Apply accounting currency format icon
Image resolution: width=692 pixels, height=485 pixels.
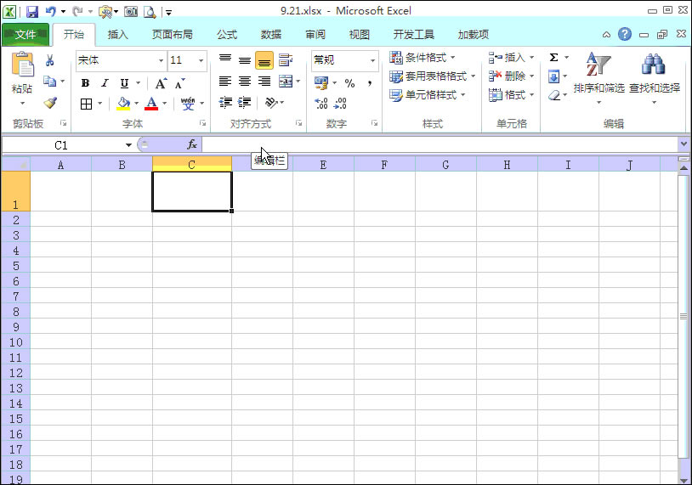click(x=320, y=82)
